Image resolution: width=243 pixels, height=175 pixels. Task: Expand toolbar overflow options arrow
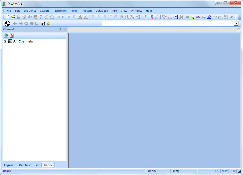[239, 17]
